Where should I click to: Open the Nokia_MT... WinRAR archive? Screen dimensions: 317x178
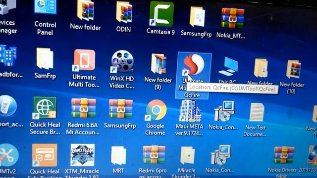click(231, 23)
